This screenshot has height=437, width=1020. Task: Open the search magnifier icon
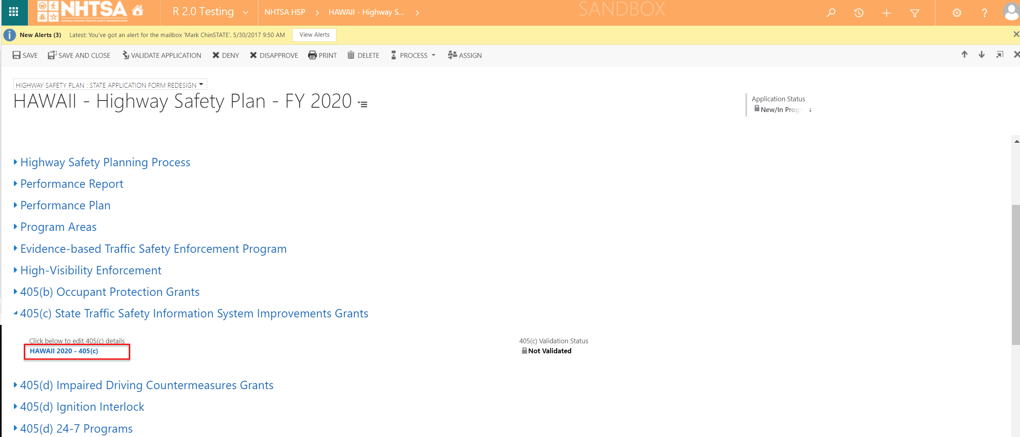831,13
